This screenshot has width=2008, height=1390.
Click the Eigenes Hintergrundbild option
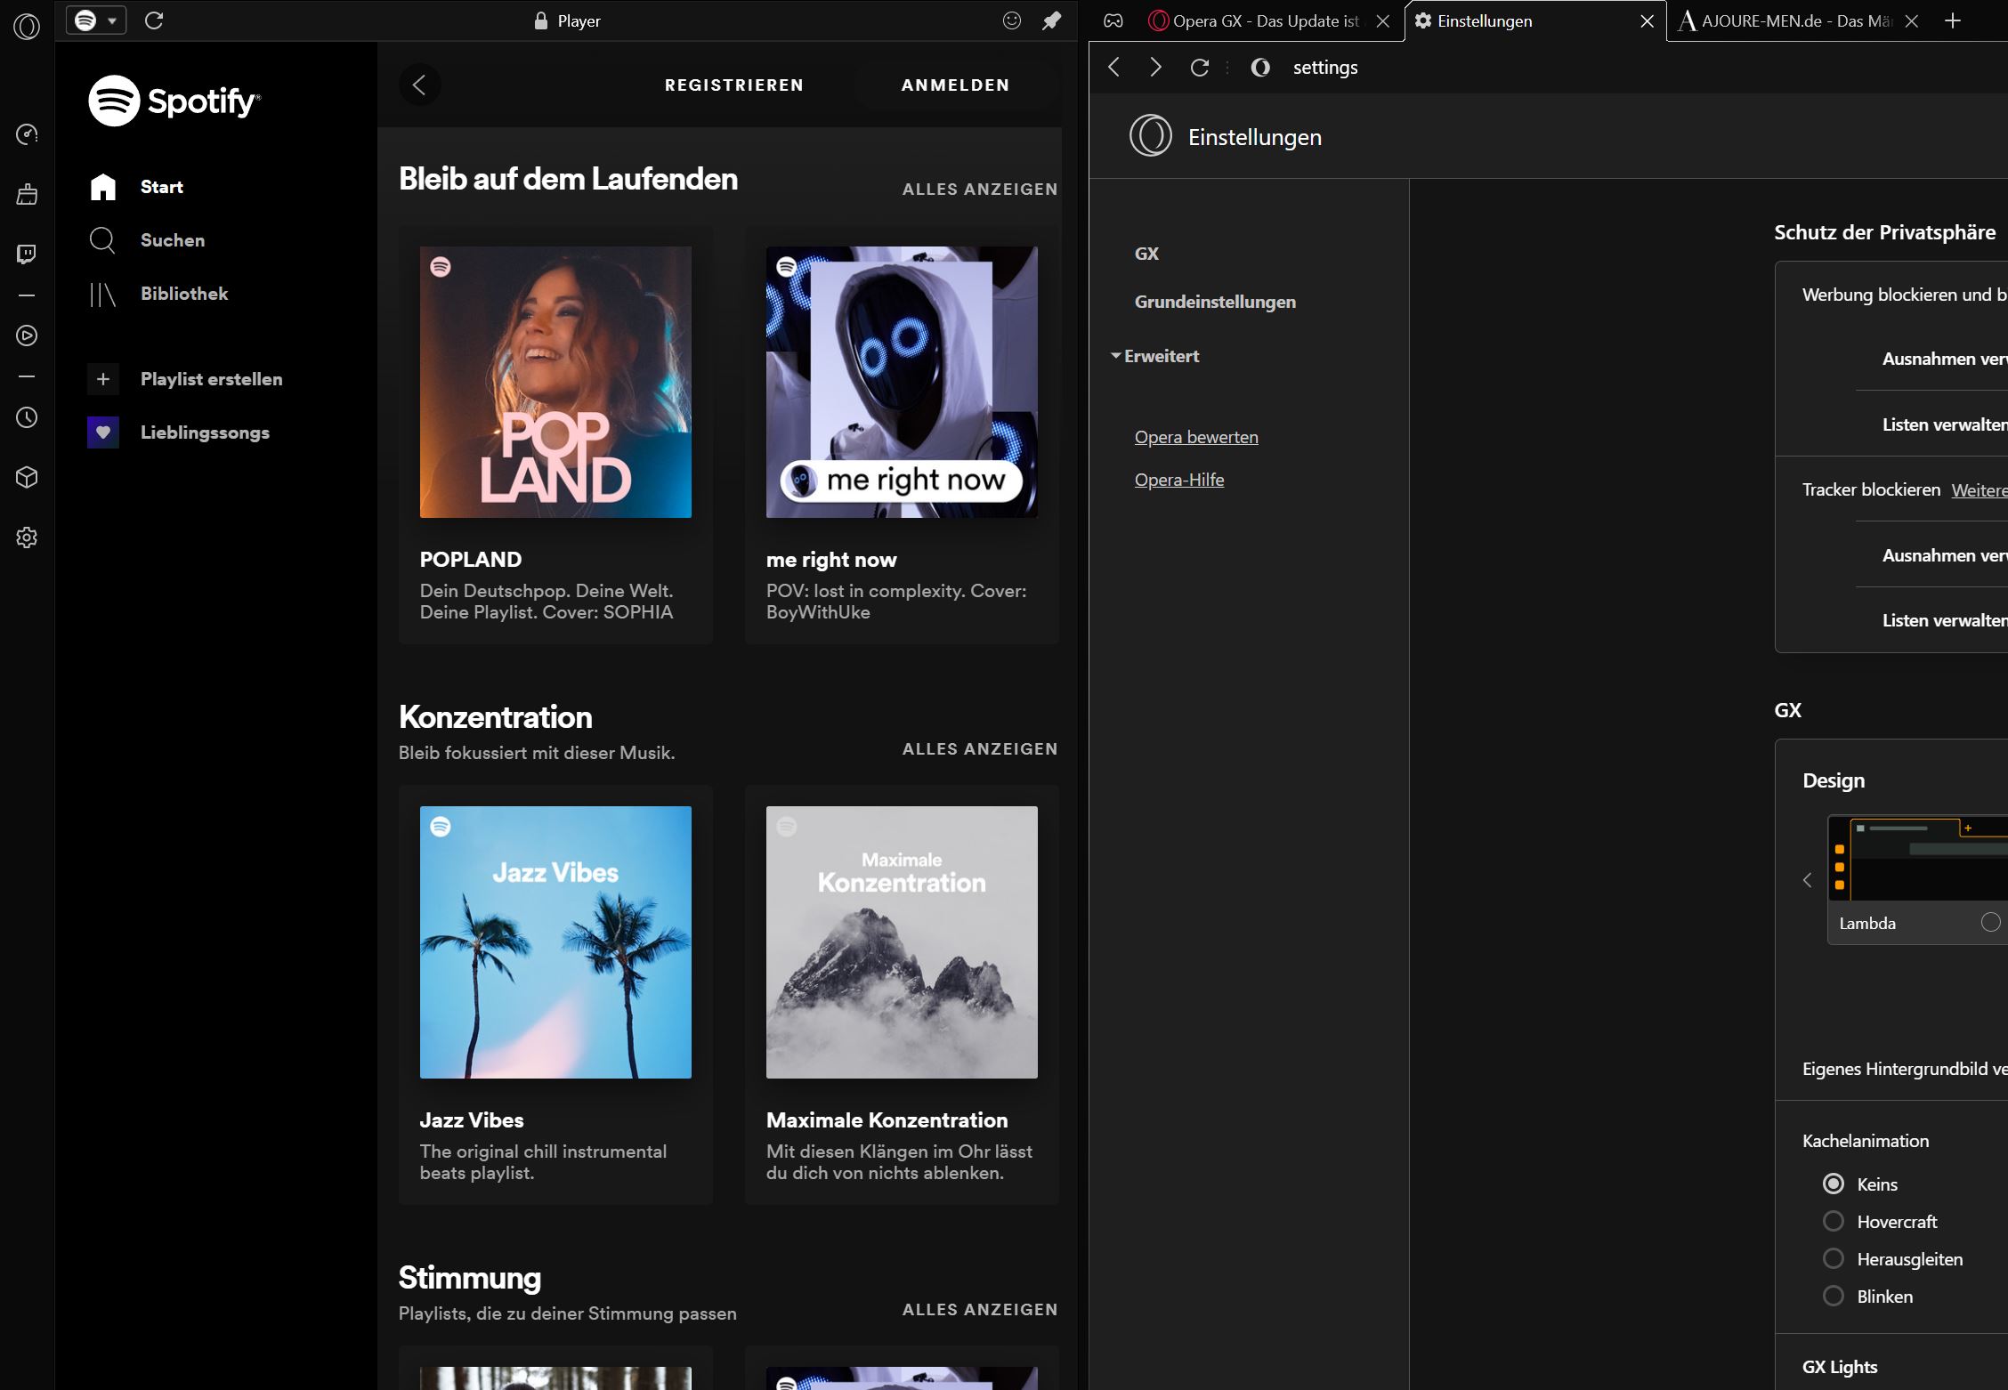coord(1905,1069)
